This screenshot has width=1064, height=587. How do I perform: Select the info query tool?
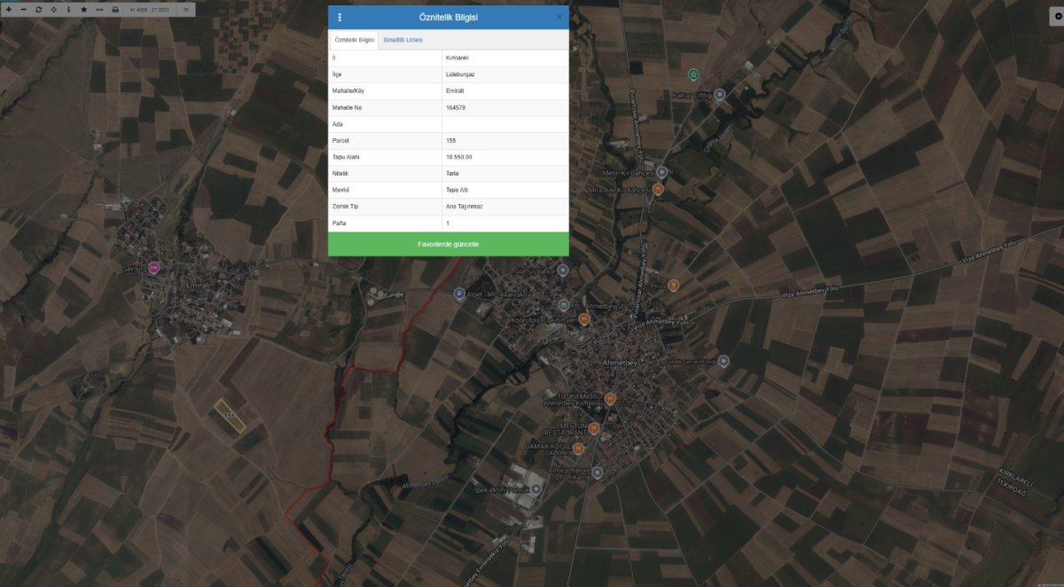(x=68, y=9)
